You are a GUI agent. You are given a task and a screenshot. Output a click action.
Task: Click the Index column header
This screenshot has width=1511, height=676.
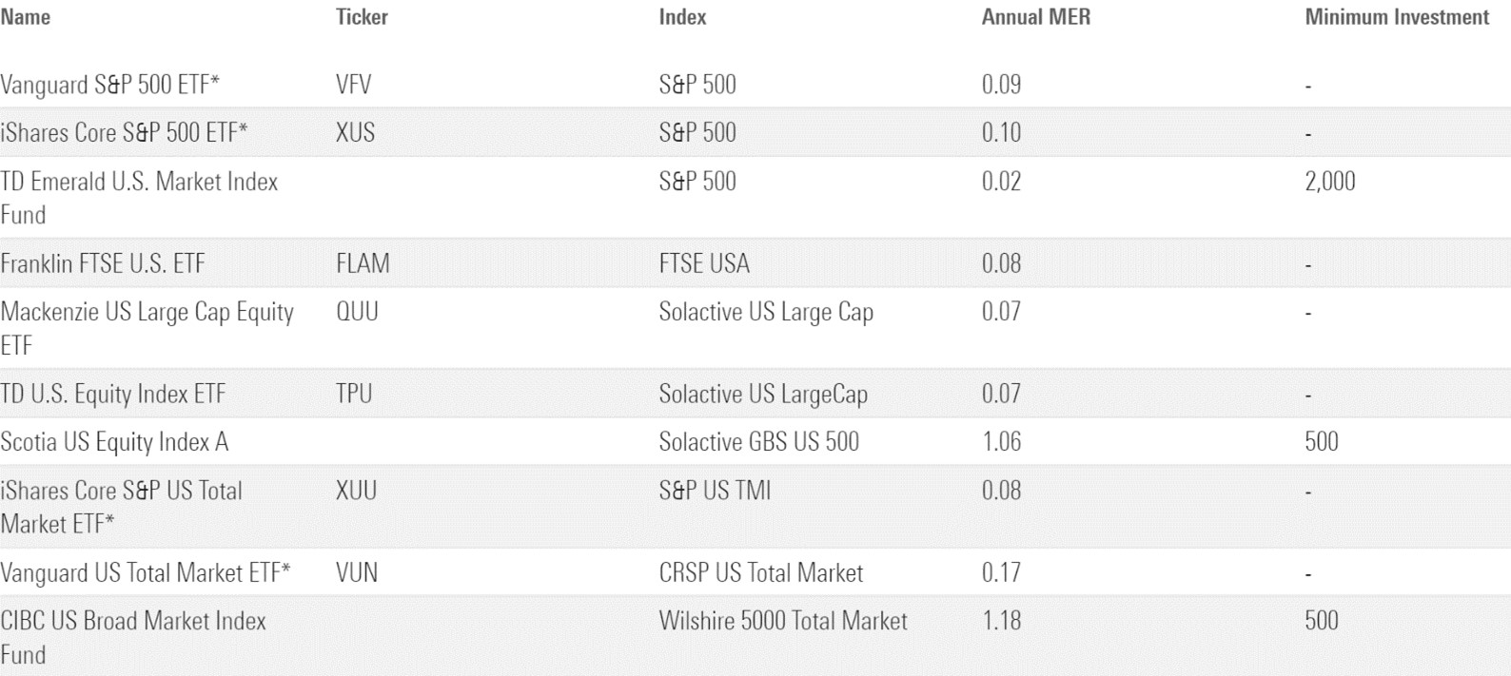point(682,17)
